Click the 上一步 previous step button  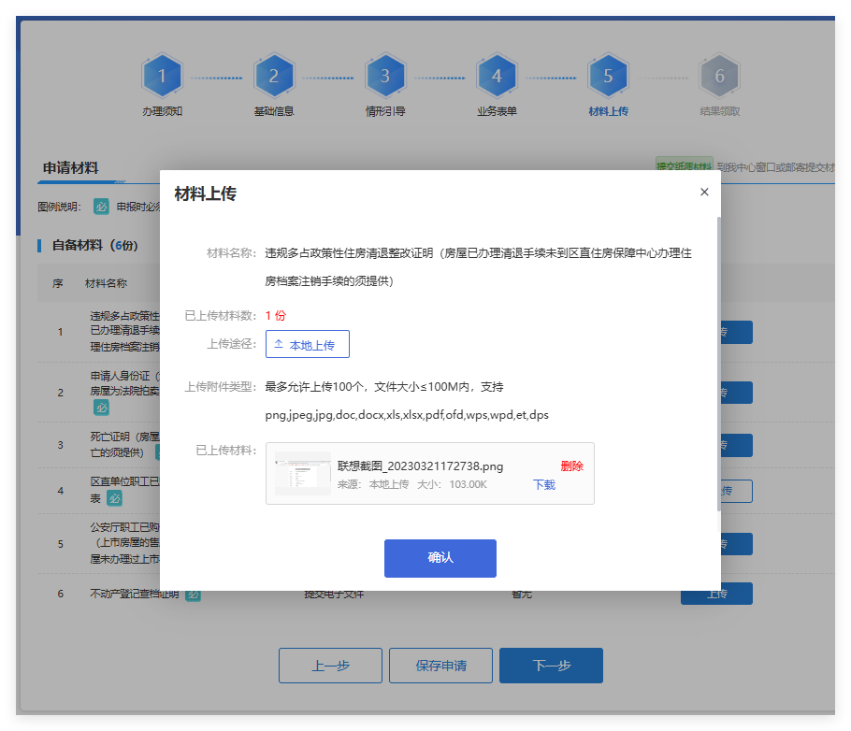coord(330,666)
